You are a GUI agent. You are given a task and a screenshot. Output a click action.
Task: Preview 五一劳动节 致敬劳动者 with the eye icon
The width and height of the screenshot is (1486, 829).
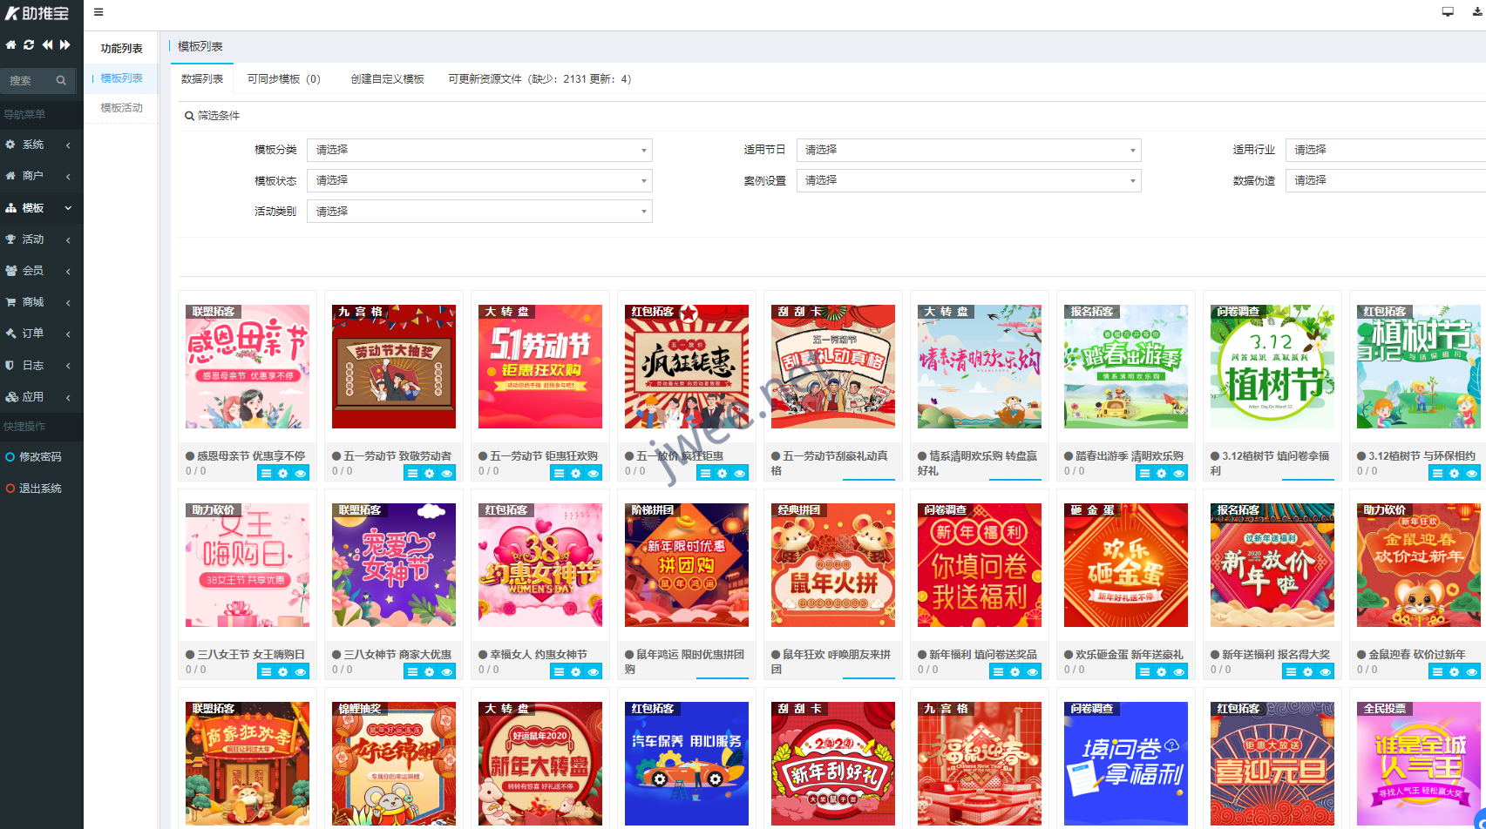[x=447, y=474]
